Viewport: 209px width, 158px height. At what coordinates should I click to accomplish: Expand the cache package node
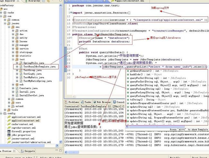[1, 13]
